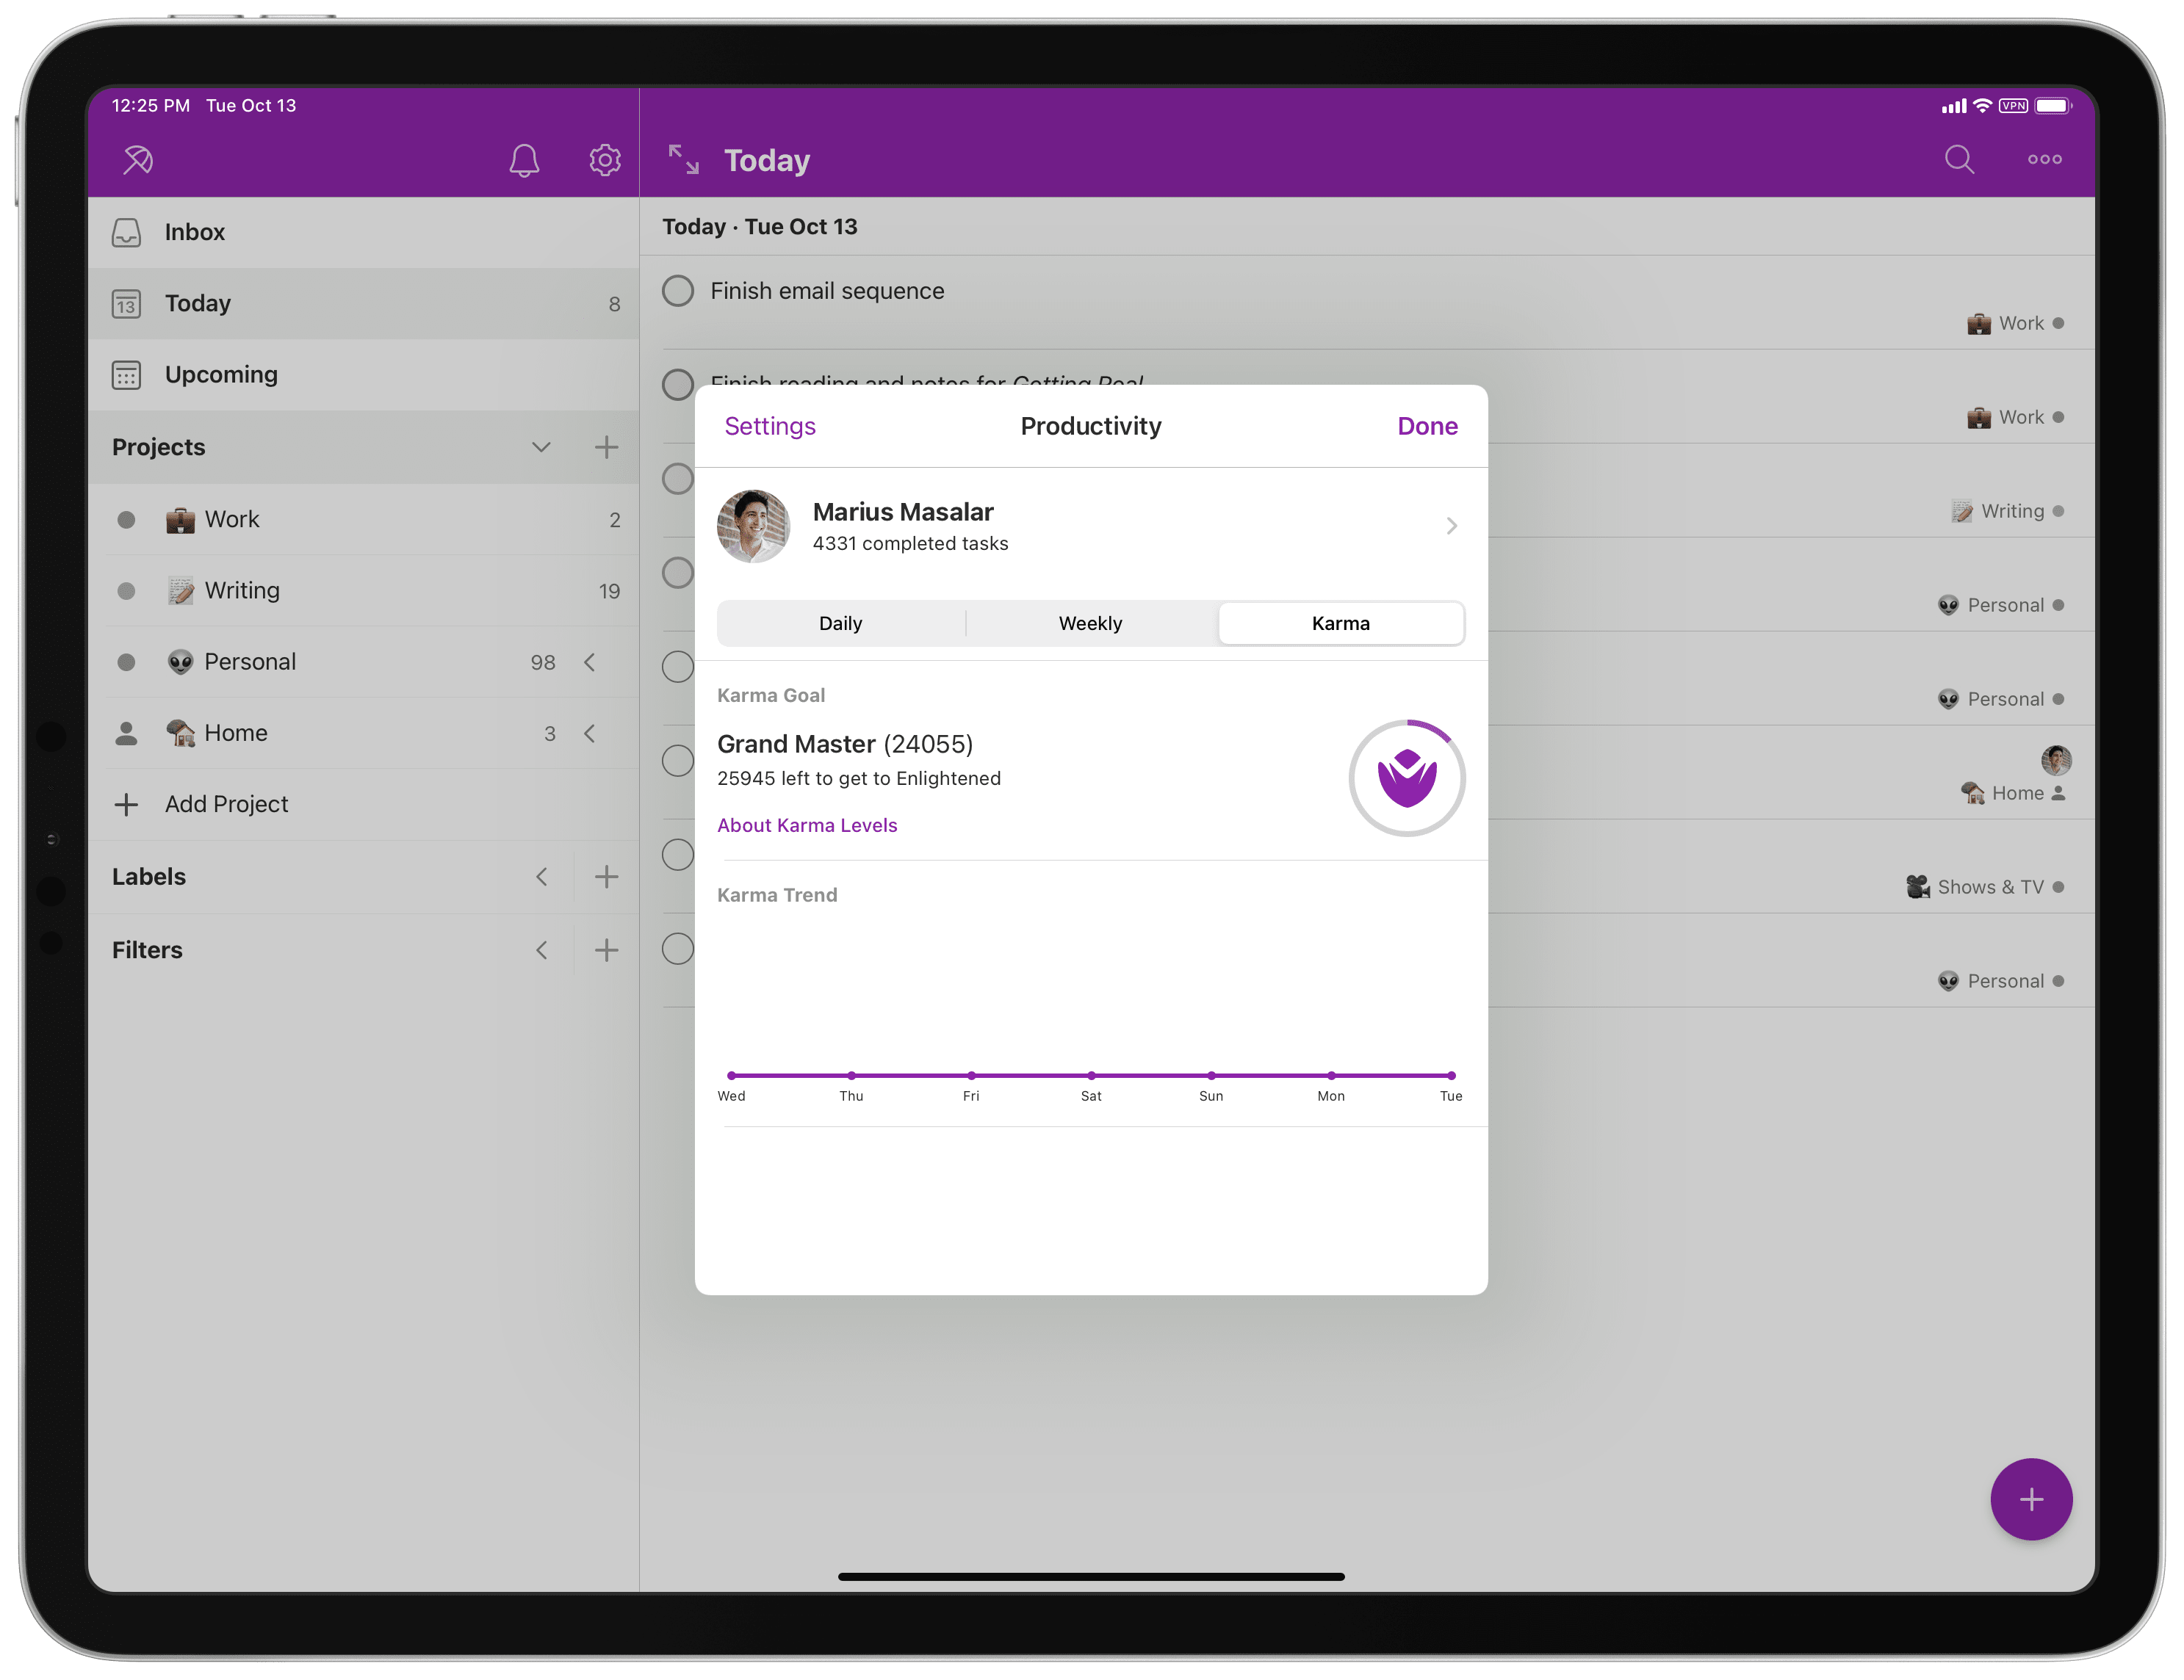Open the Today view in sidebar
The height and width of the screenshot is (1680, 2184).
tap(363, 304)
